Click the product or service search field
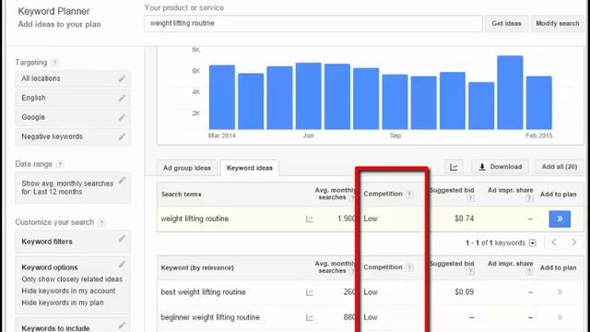This screenshot has width=590, height=332. tap(313, 23)
